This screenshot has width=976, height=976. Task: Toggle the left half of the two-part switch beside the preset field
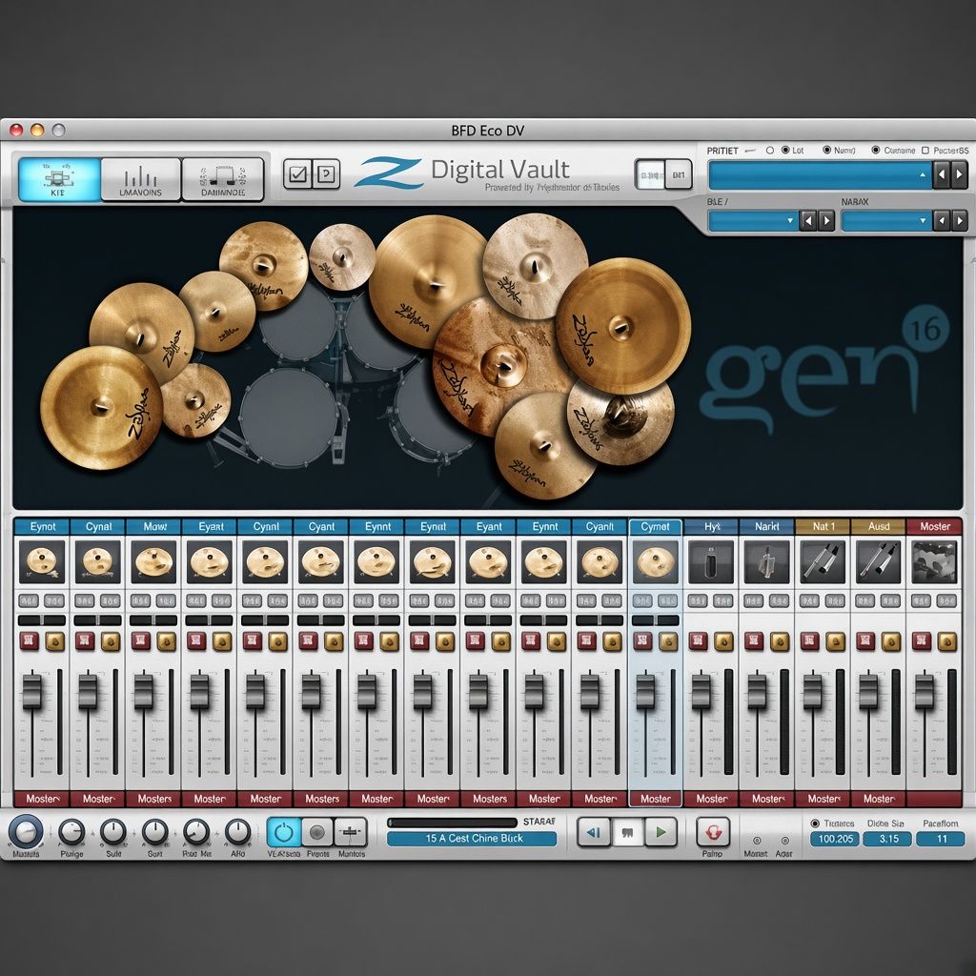(x=650, y=174)
